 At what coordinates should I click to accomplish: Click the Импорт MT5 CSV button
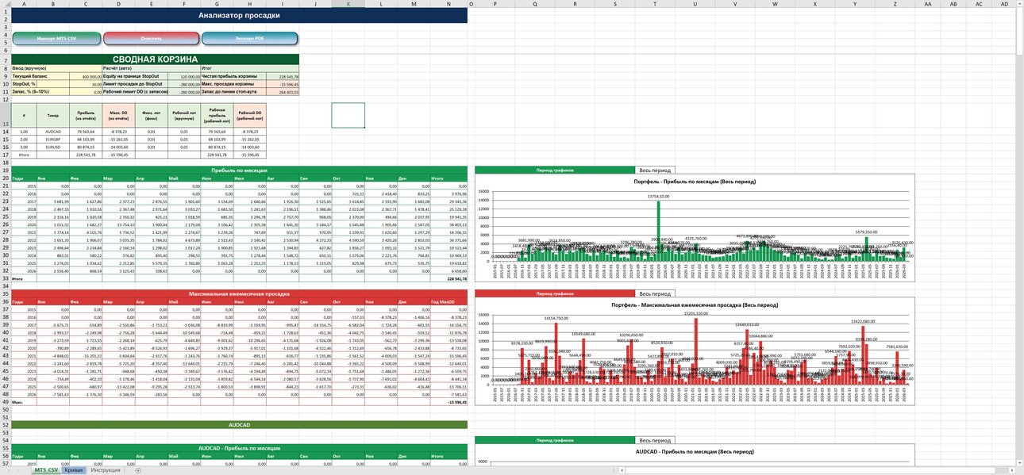[57, 38]
